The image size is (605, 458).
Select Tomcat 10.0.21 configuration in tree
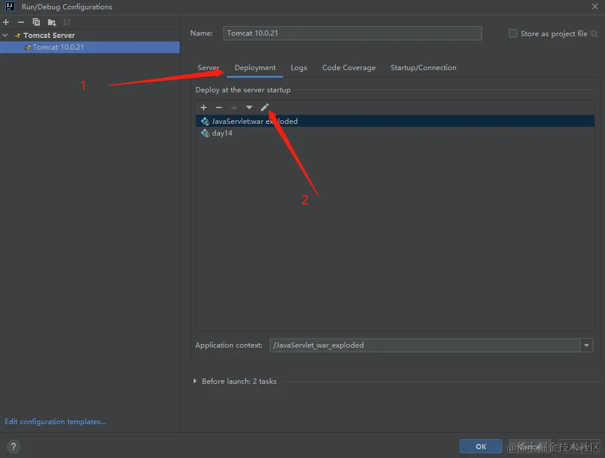[90, 47]
